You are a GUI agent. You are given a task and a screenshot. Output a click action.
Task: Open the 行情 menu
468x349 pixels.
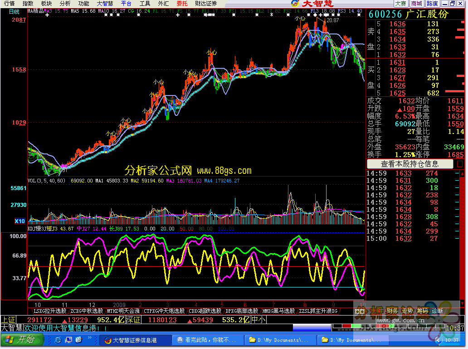(x=9, y=4)
